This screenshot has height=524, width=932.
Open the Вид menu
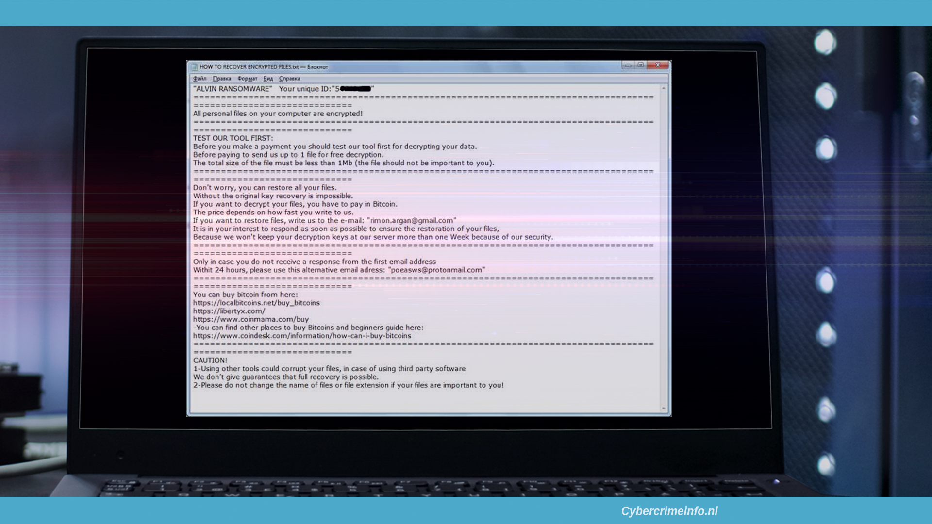[268, 79]
